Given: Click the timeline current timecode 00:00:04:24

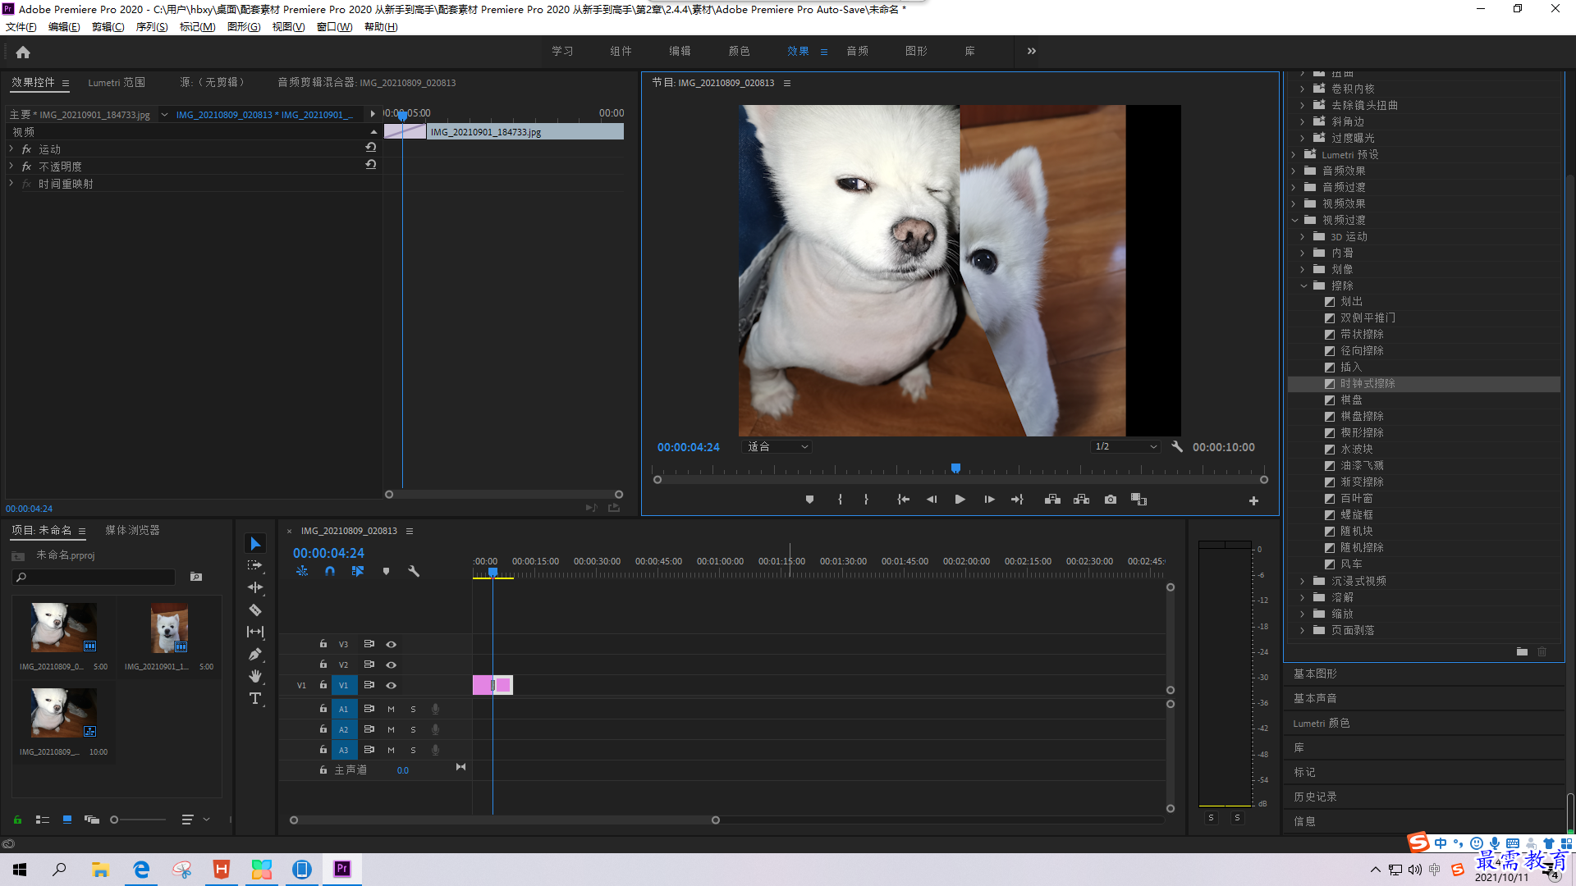Looking at the screenshot, I should [x=328, y=553].
